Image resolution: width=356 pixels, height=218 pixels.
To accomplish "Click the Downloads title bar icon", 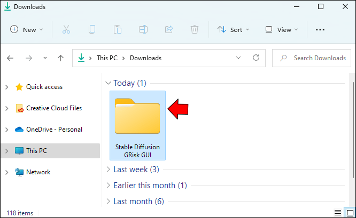I will (x=7, y=7).
